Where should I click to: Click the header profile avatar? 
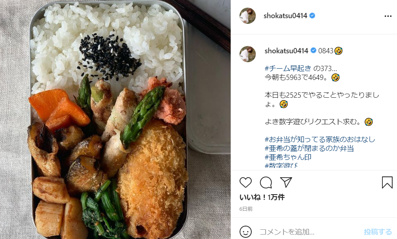[x=248, y=16]
